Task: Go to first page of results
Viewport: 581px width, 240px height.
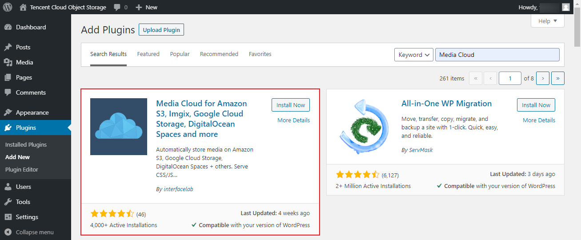Action: coord(475,78)
